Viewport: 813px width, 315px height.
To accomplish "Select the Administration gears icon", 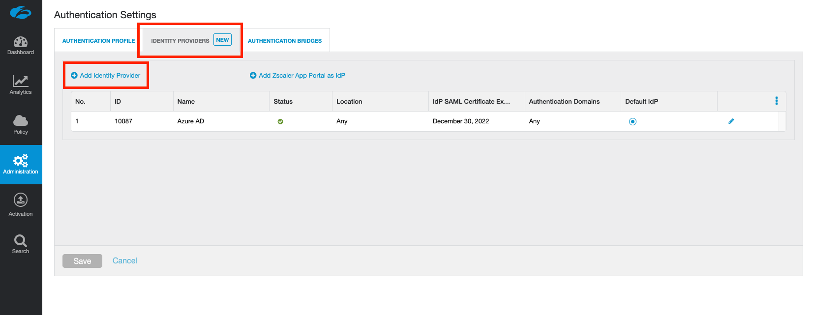I will (21, 161).
